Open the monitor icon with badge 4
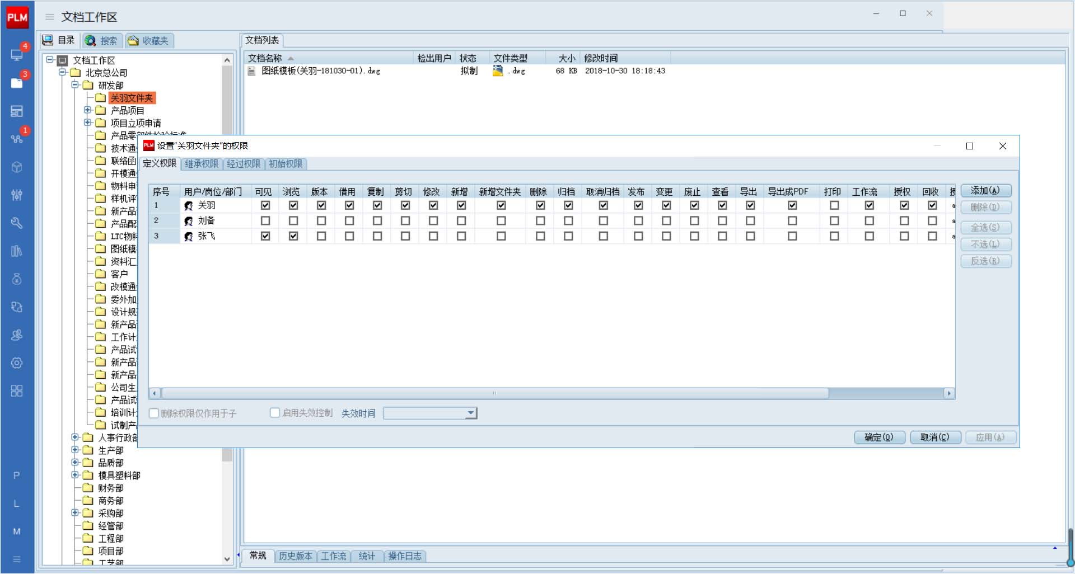Image resolution: width=1075 pixels, height=574 pixels. tap(17, 55)
